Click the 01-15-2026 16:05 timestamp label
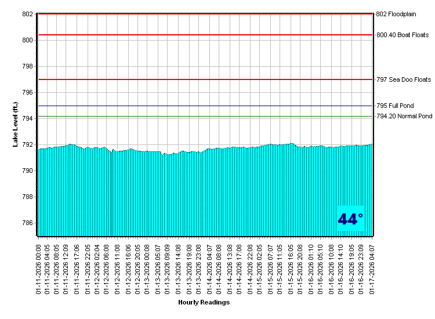Viewport: 435px width, 319px height. coord(291,269)
